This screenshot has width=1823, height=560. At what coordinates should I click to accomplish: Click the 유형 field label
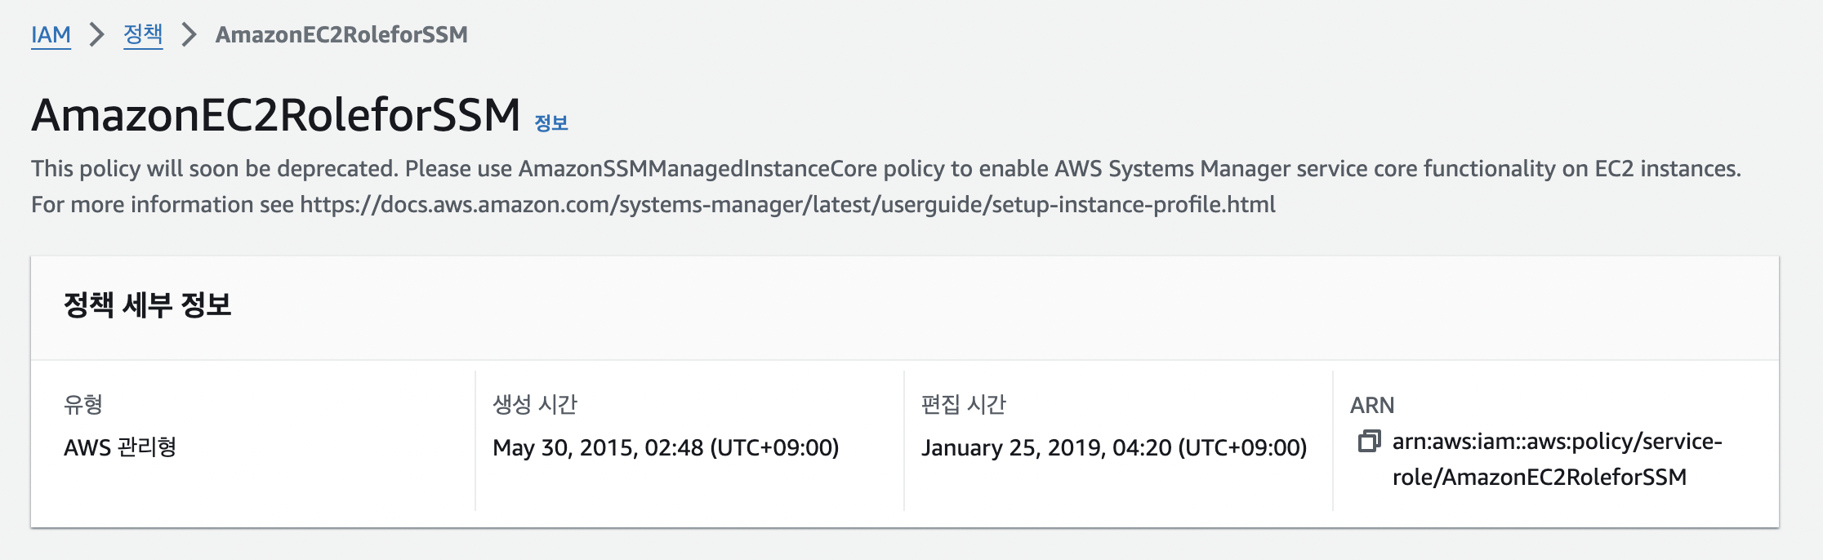pyautogui.click(x=83, y=404)
